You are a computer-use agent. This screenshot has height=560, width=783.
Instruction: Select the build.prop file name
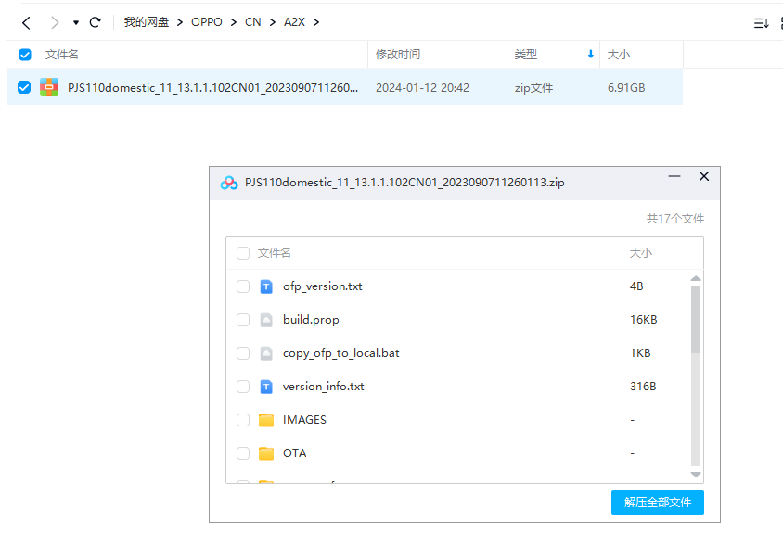click(x=311, y=320)
